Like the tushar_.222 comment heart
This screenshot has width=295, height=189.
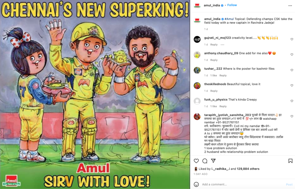[292, 70]
